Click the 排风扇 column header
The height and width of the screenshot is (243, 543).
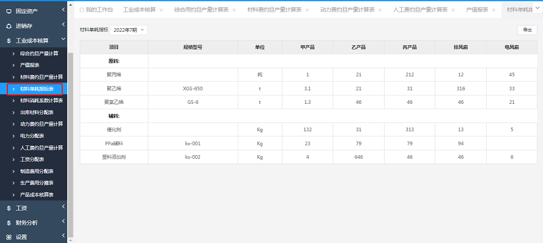(x=460, y=48)
